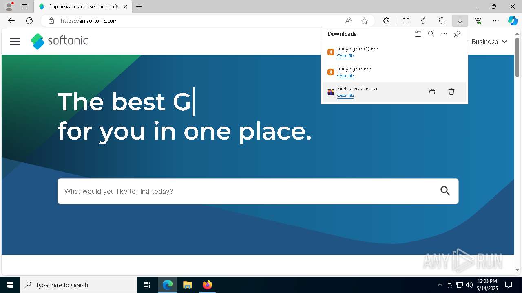Click the search magnifier in the Softonic search box

click(x=445, y=191)
